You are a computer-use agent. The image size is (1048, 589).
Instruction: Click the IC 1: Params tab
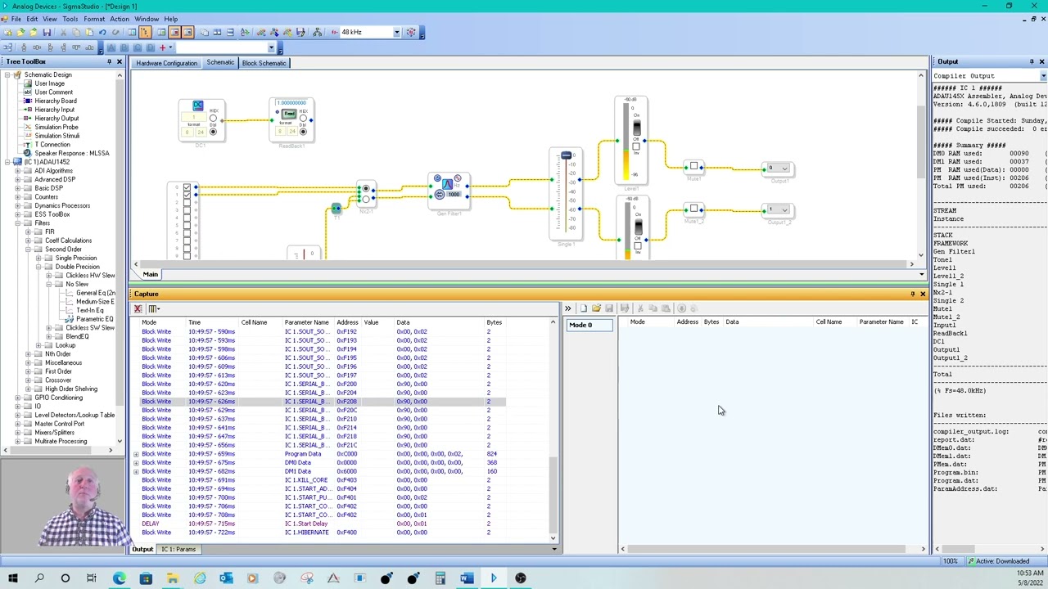[x=178, y=549]
